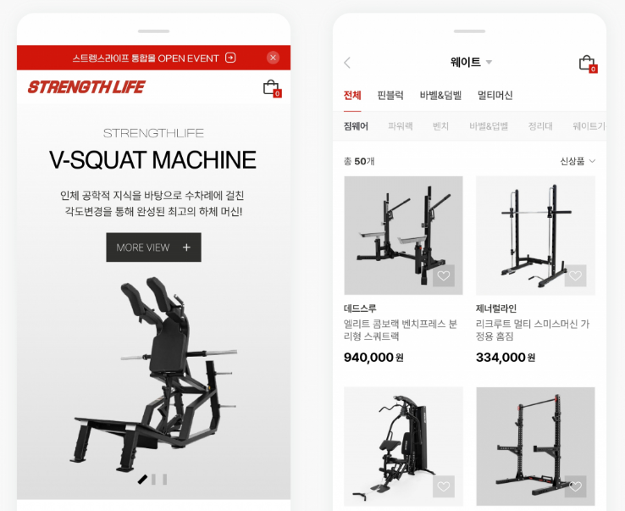Select the second carousel slide indicator
625x511 pixels.
point(153,479)
